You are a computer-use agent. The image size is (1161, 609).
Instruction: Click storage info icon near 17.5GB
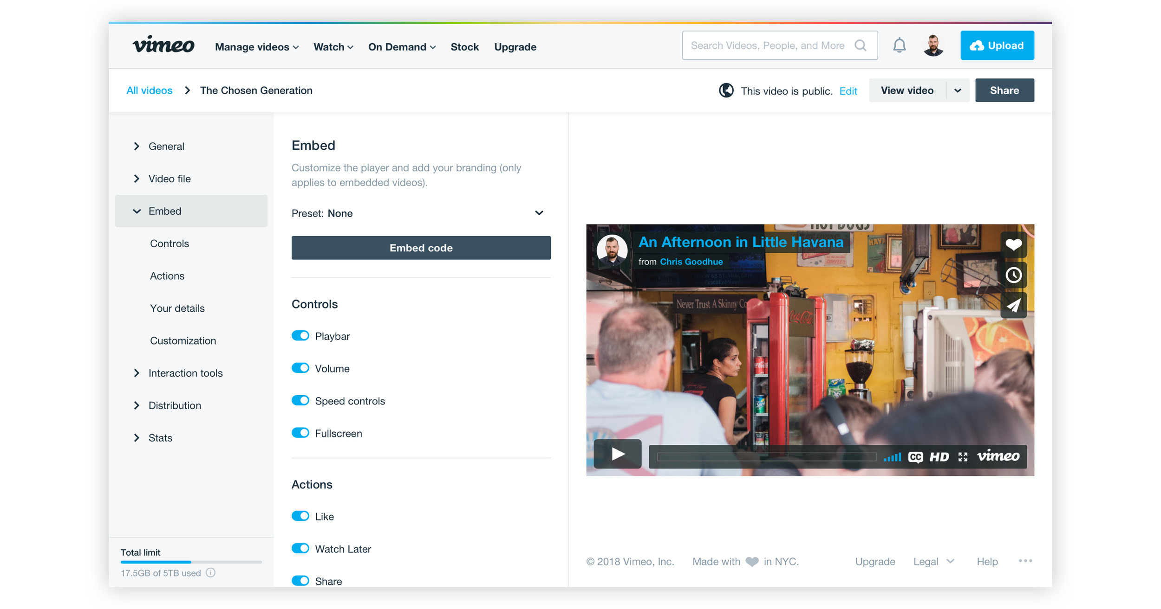[x=210, y=572]
